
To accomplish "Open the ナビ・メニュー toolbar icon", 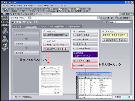I will pos(32,10).
